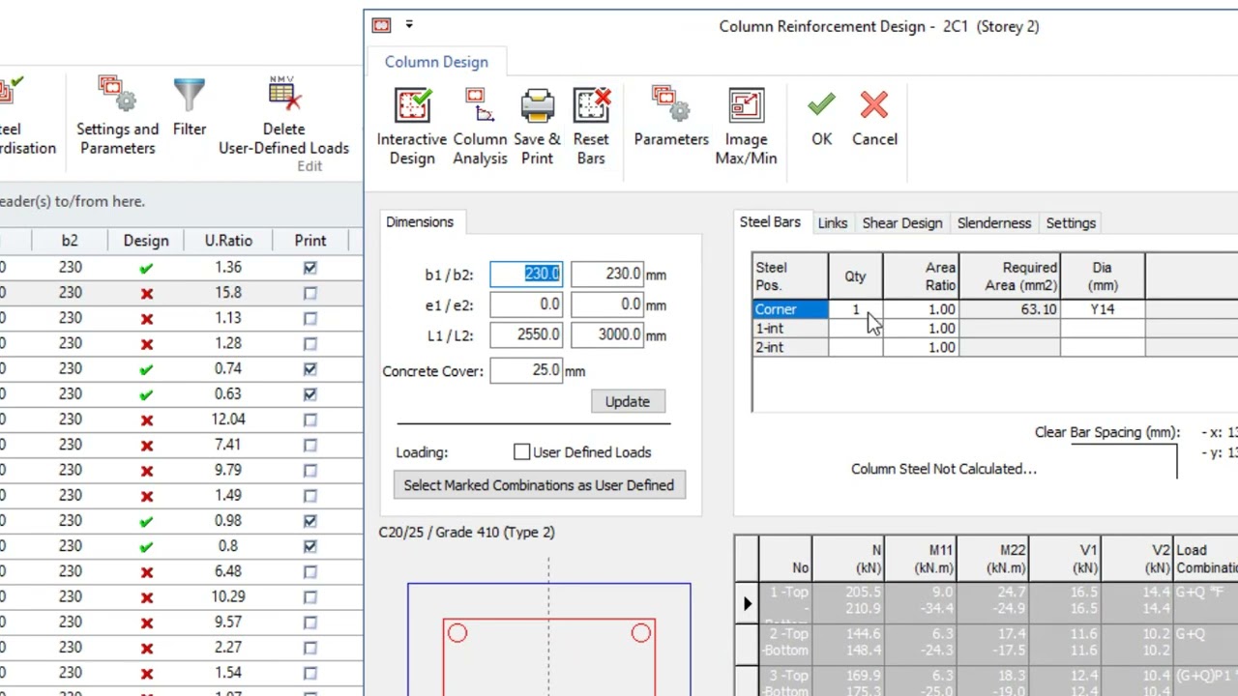1238x696 pixels.
Task: Click Select Marked Combinations as User Defined
Action: 539,485
